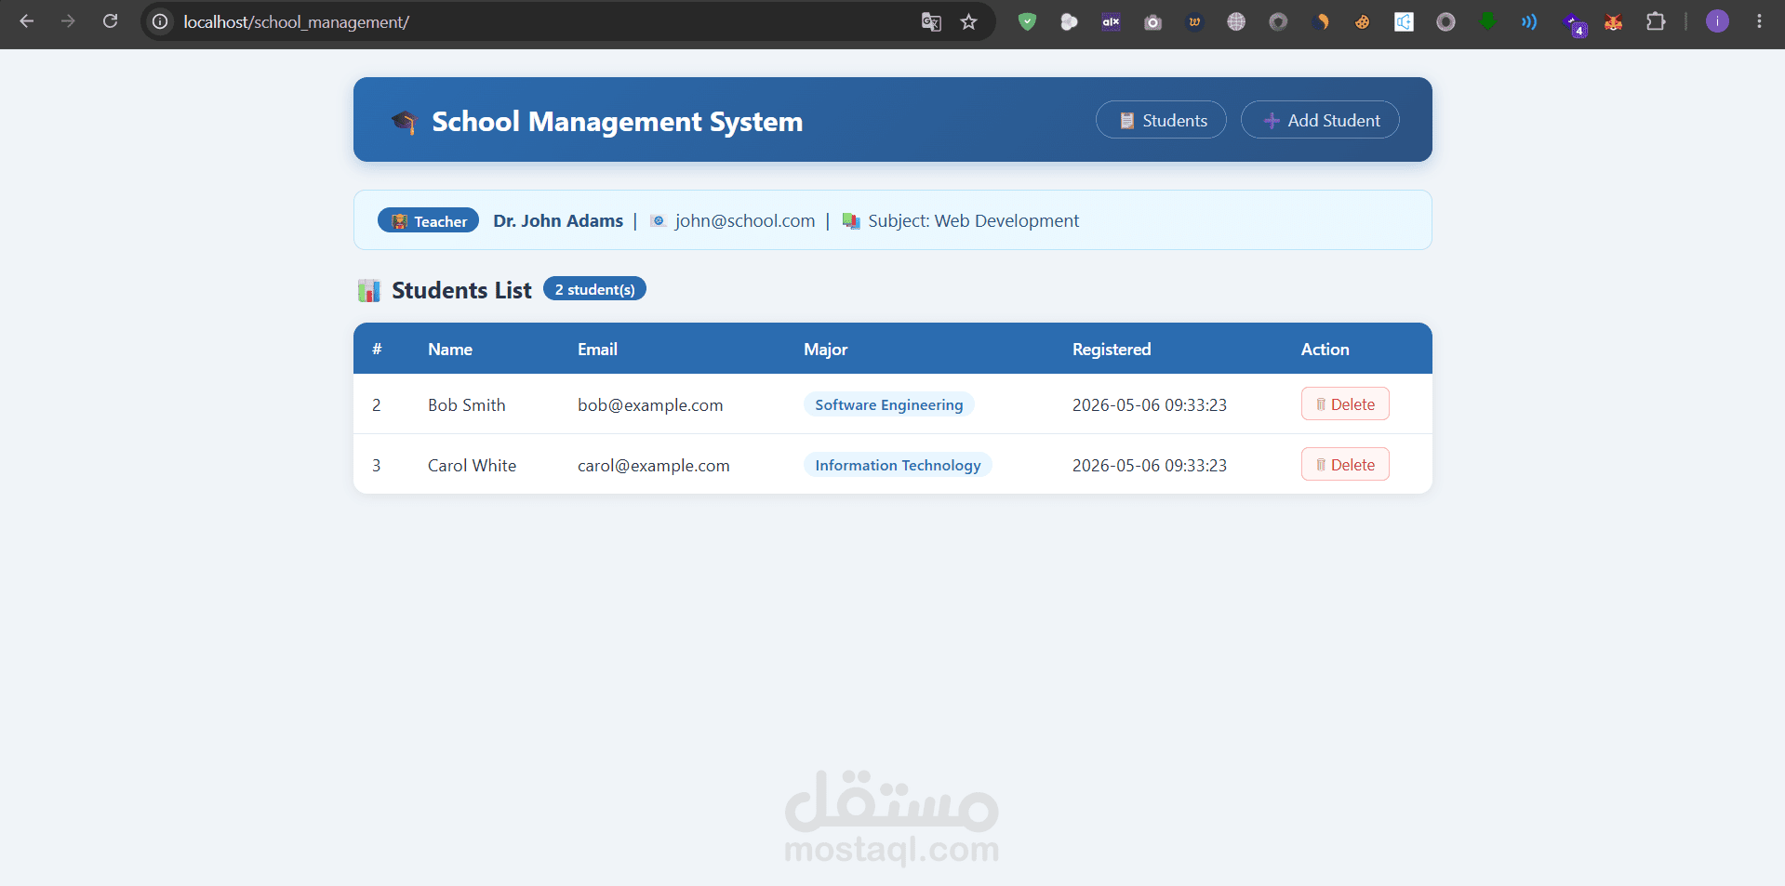Open the MetaMask fox extension
The image size is (1785, 886).
point(1614,21)
